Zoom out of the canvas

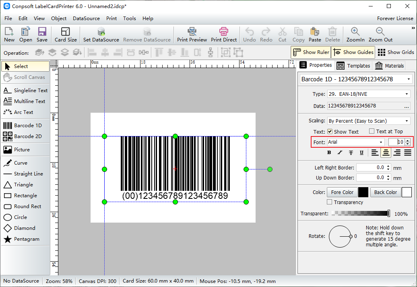[380, 35]
